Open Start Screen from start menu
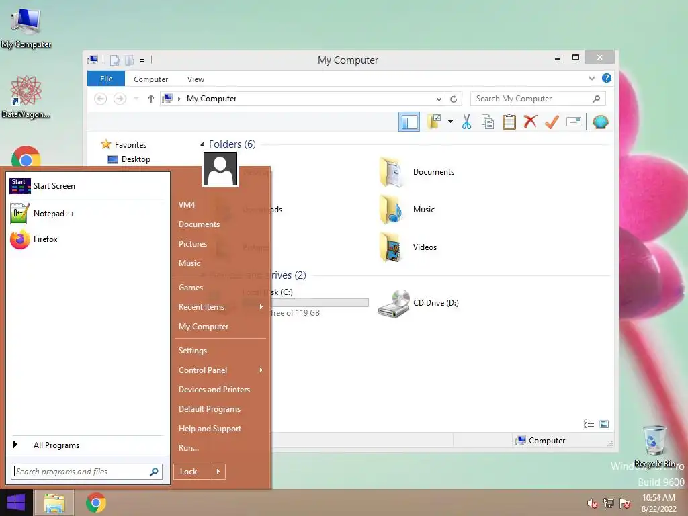This screenshot has width=688, height=516. click(87, 186)
